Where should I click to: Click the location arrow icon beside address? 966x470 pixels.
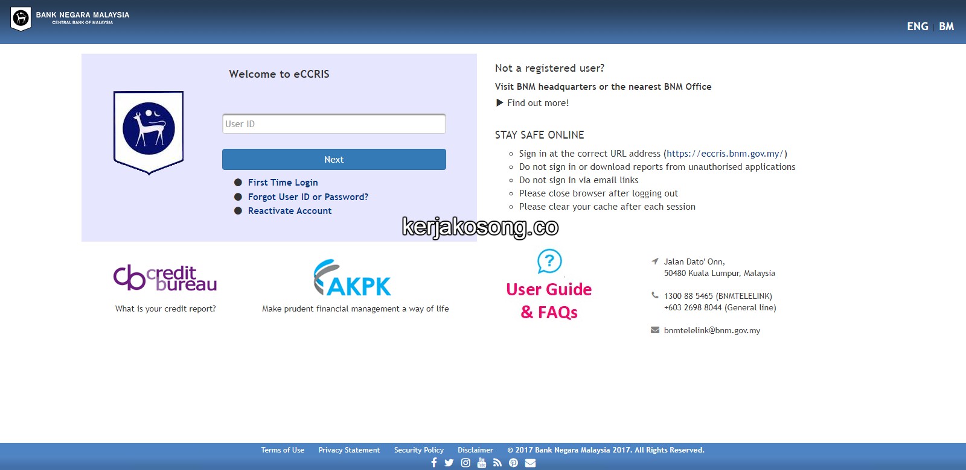(x=654, y=262)
